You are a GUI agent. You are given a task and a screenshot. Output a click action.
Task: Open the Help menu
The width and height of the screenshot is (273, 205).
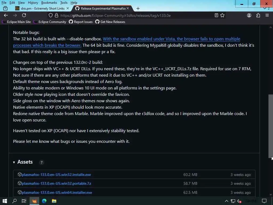coord(74,3)
